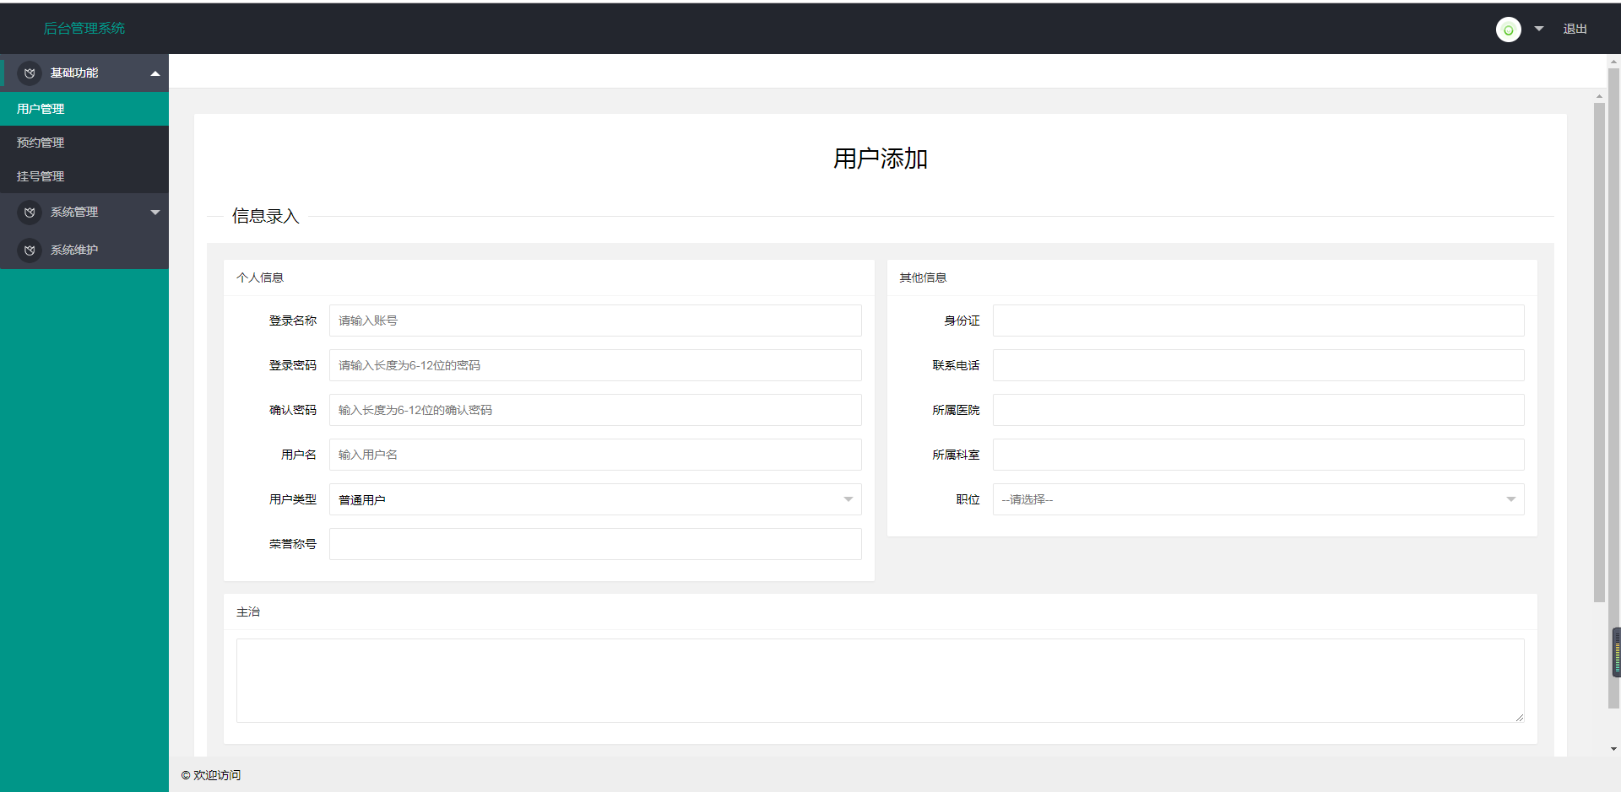The height and width of the screenshot is (792, 1621).
Task: Focus the 联系电话 input field
Action: coord(1258,365)
